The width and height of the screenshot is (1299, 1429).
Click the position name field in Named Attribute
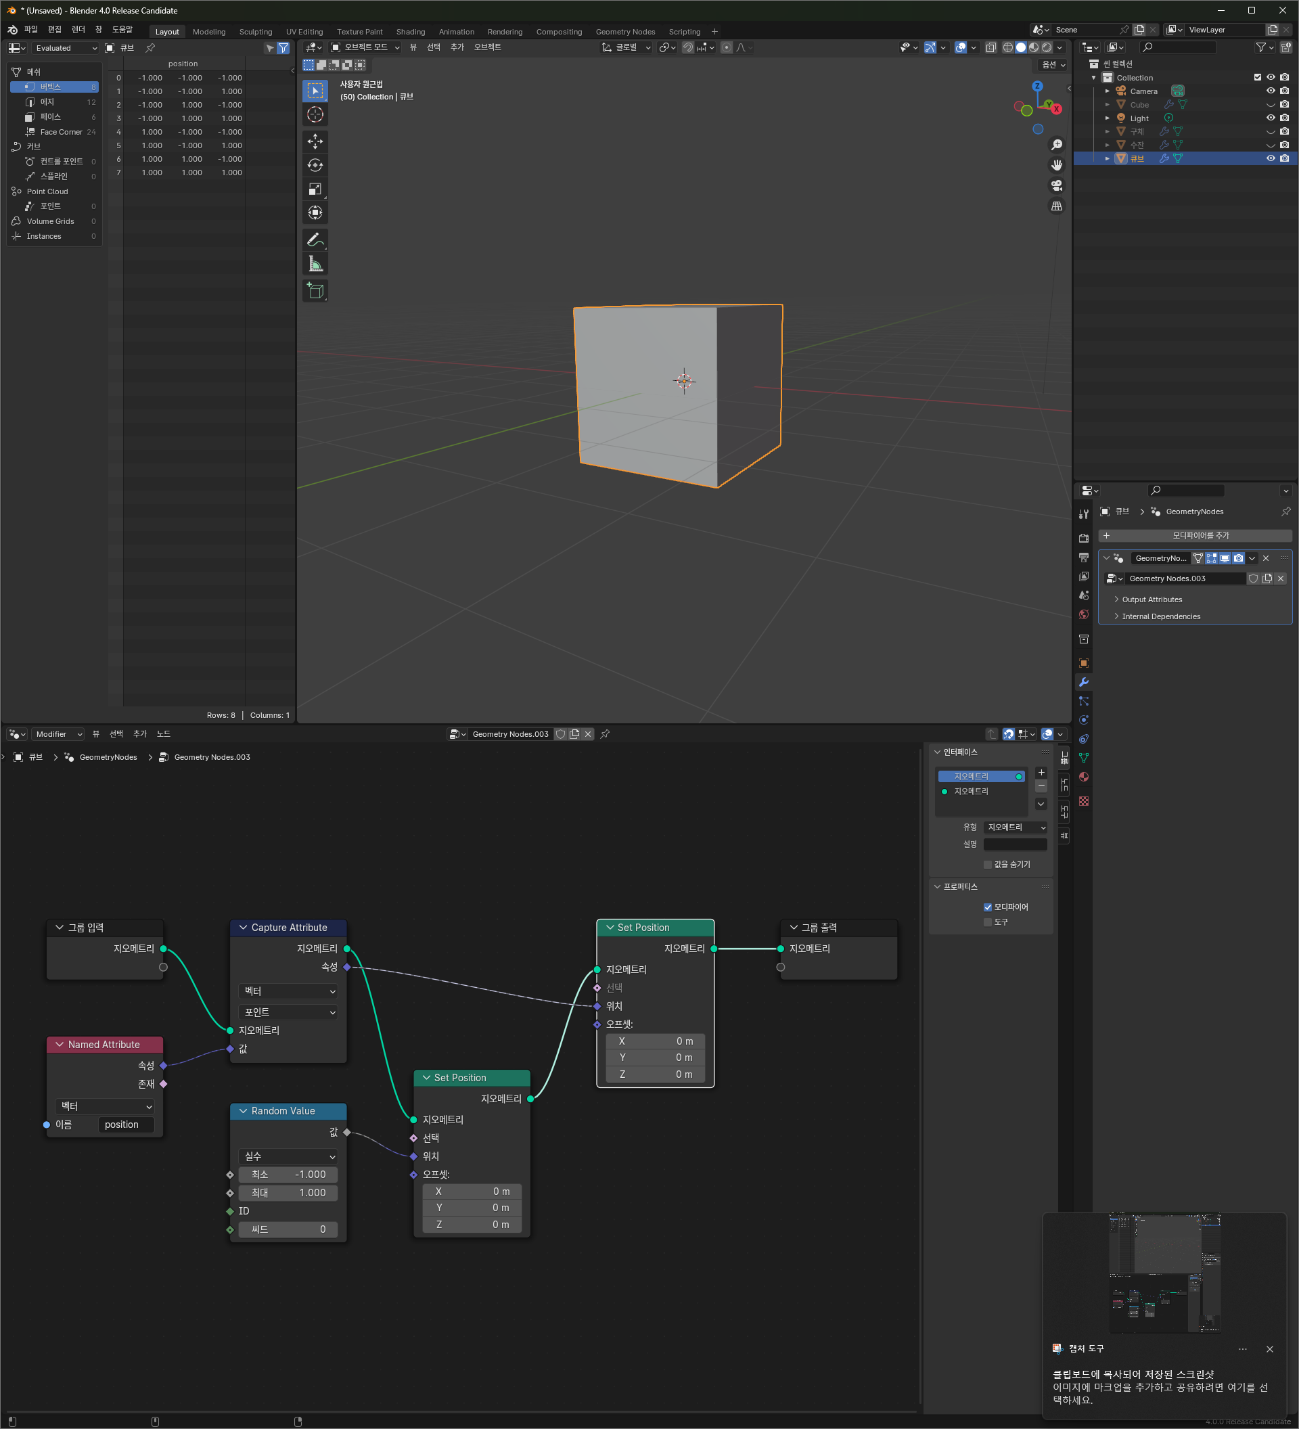tap(125, 1125)
